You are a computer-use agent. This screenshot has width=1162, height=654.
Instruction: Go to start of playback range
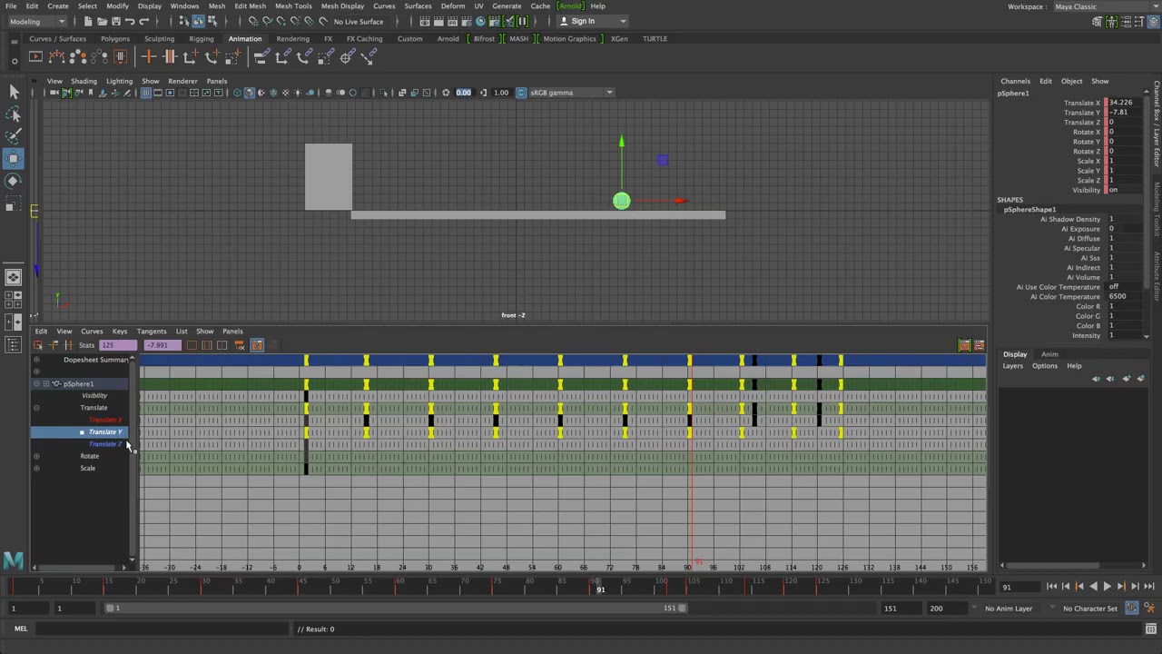click(x=1051, y=587)
